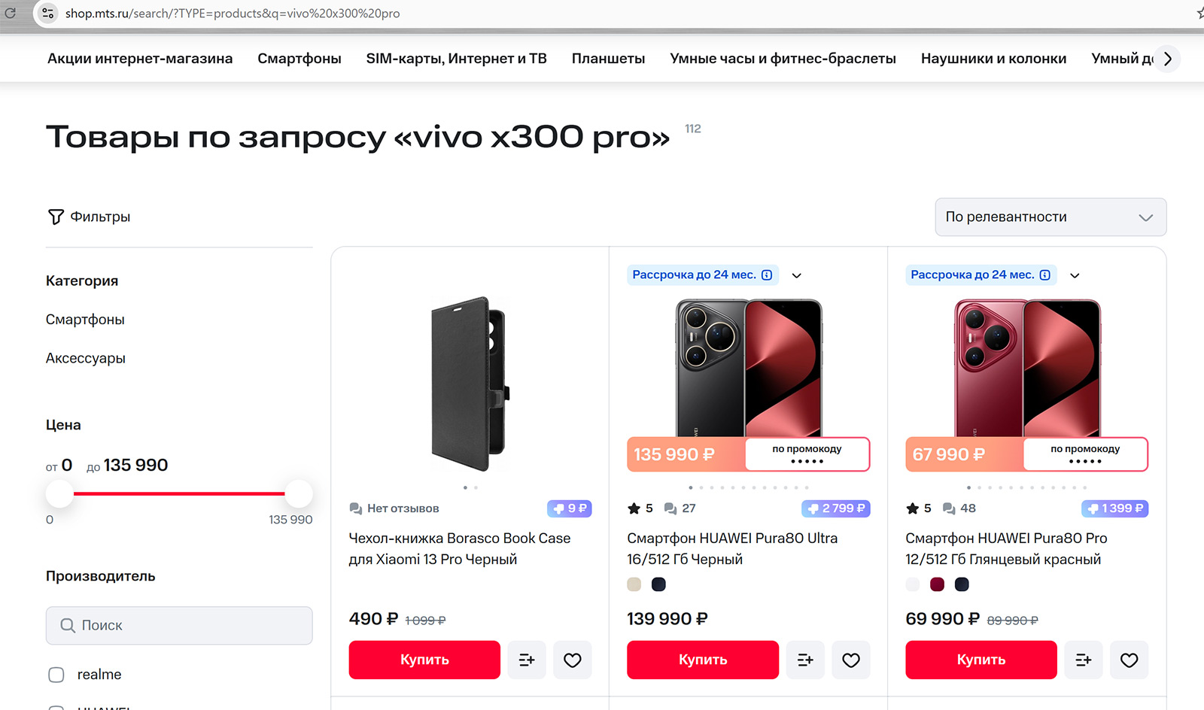
Task: Open site info icon in address bar
Action: (x=48, y=13)
